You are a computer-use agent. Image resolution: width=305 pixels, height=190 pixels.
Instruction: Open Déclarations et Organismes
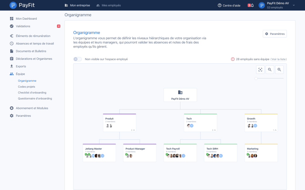(x=34, y=59)
